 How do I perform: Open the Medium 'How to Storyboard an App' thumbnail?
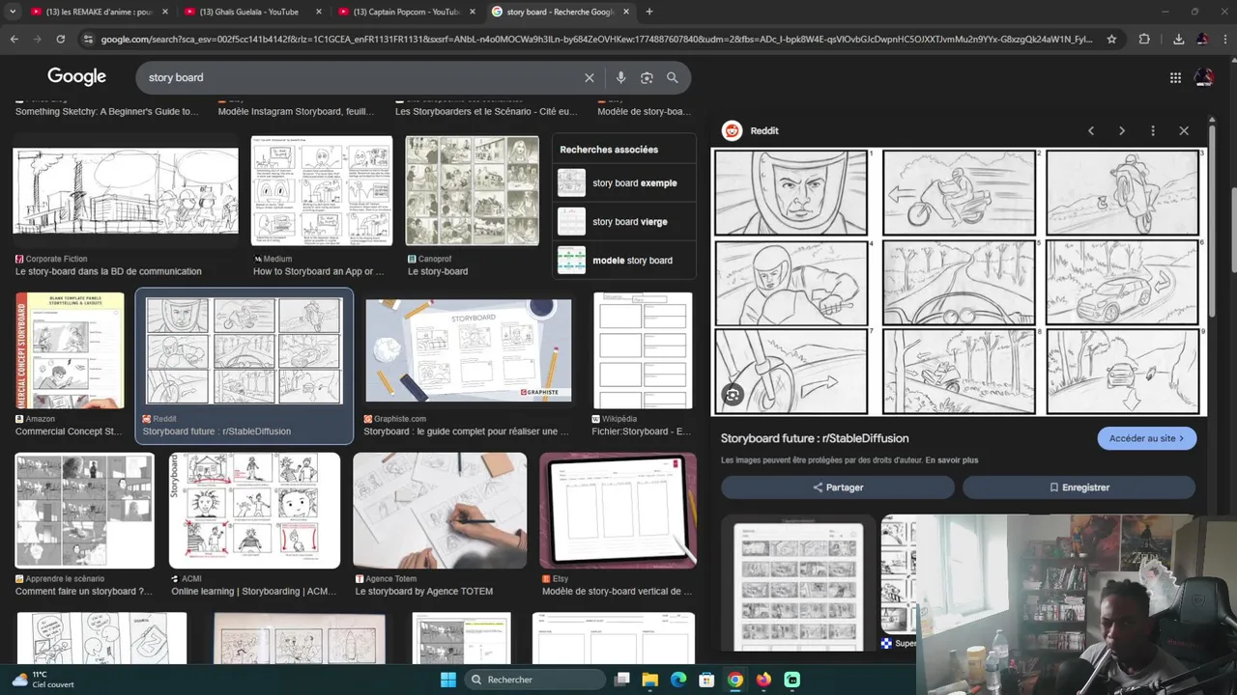pos(322,190)
